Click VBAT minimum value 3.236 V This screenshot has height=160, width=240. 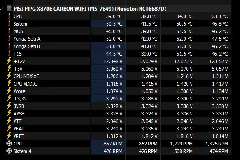point(149,129)
